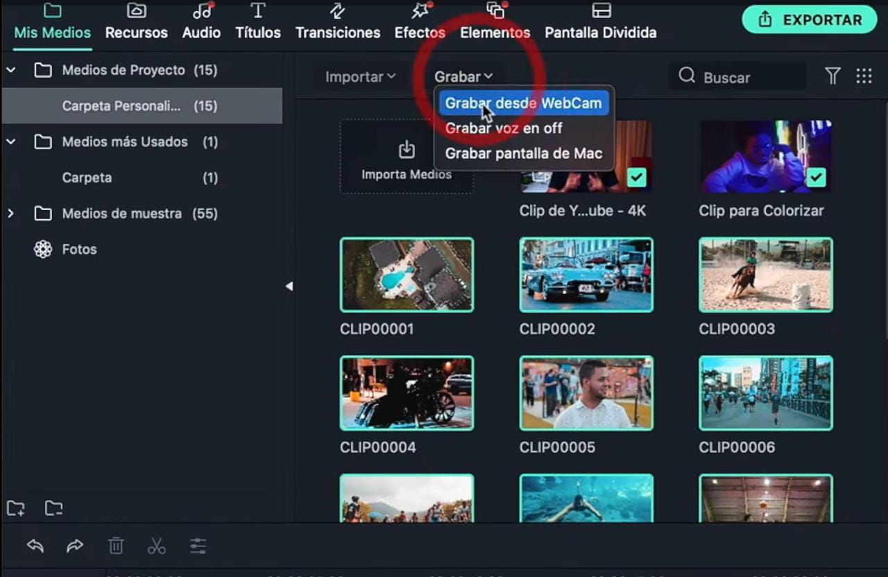
Task: Click the add new folder icon
Action: pyautogui.click(x=16, y=508)
